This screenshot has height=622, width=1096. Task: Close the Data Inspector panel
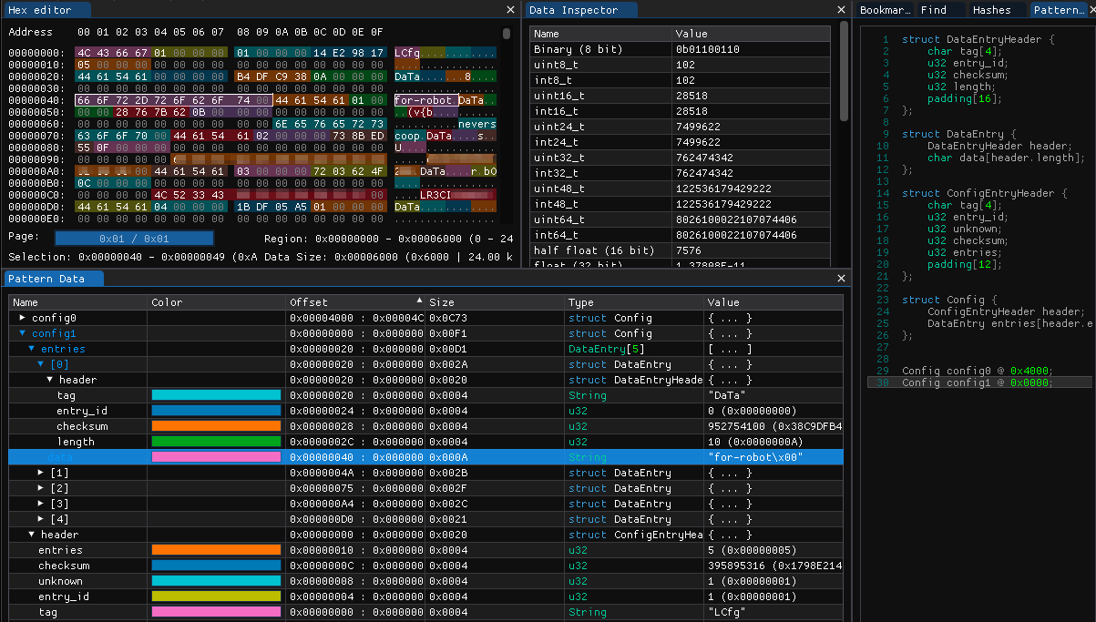(842, 10)
